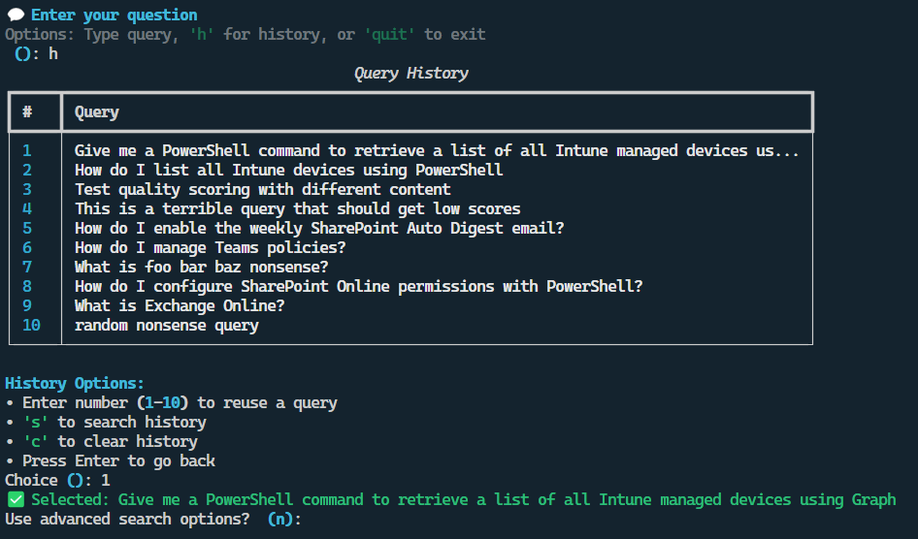The height and width of the screenshot is (539, 918).
Task: Click query 9 What is Exchange Online
Action: 179,306
